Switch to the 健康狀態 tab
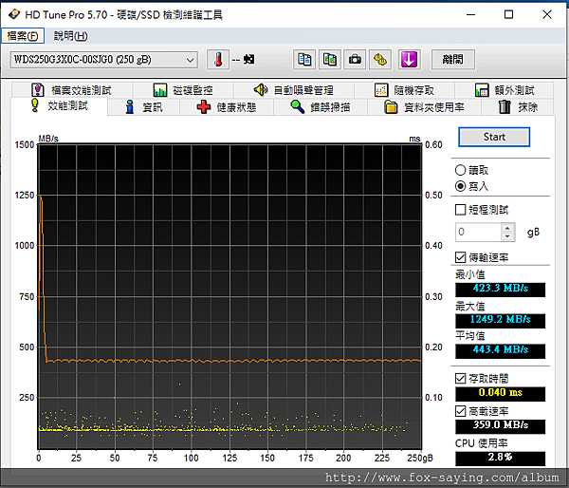Screen dimensions: 569x488 coord(227,107)
